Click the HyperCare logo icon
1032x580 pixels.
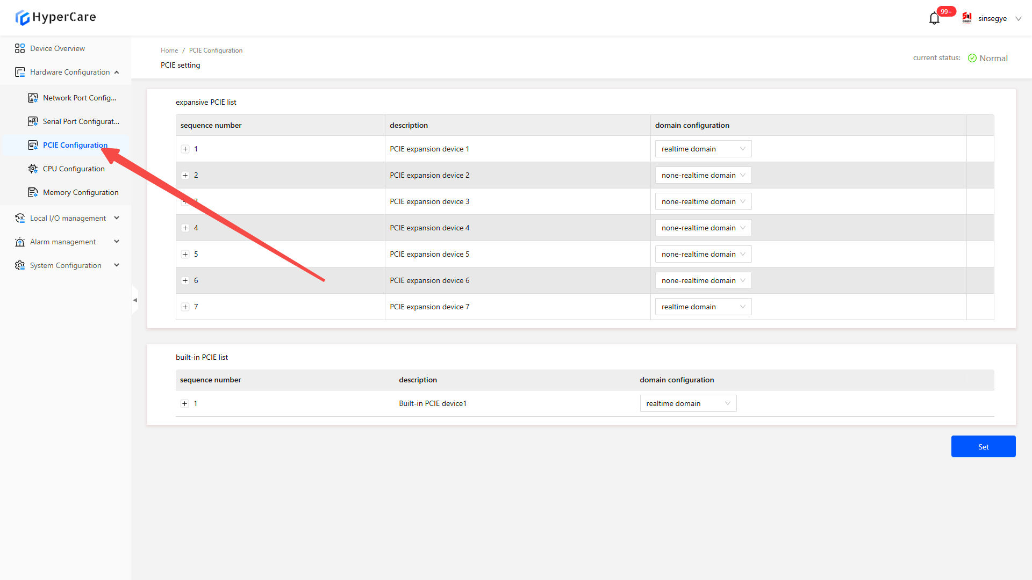[22, 18]
